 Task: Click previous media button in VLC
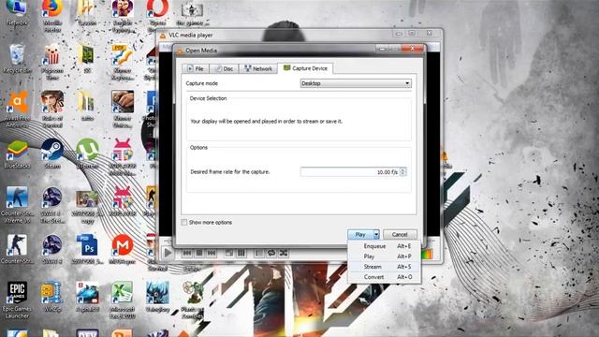click(187, 253)
